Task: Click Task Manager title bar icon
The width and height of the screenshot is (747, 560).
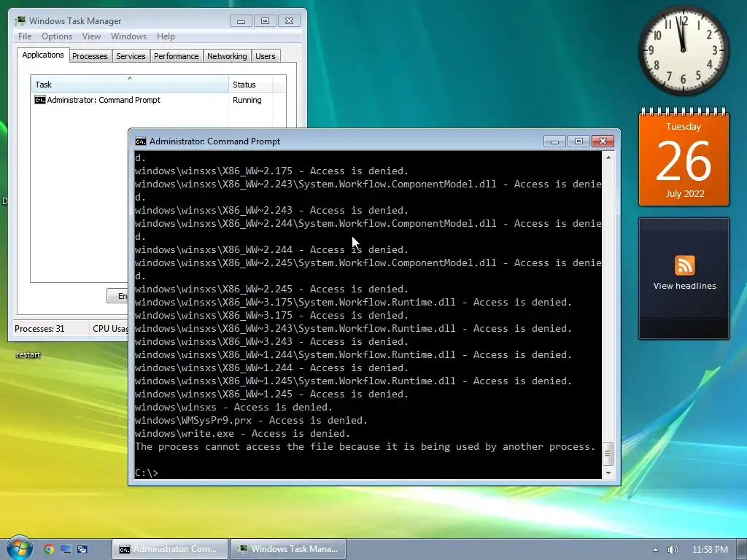Action: (x=20, y=21)
